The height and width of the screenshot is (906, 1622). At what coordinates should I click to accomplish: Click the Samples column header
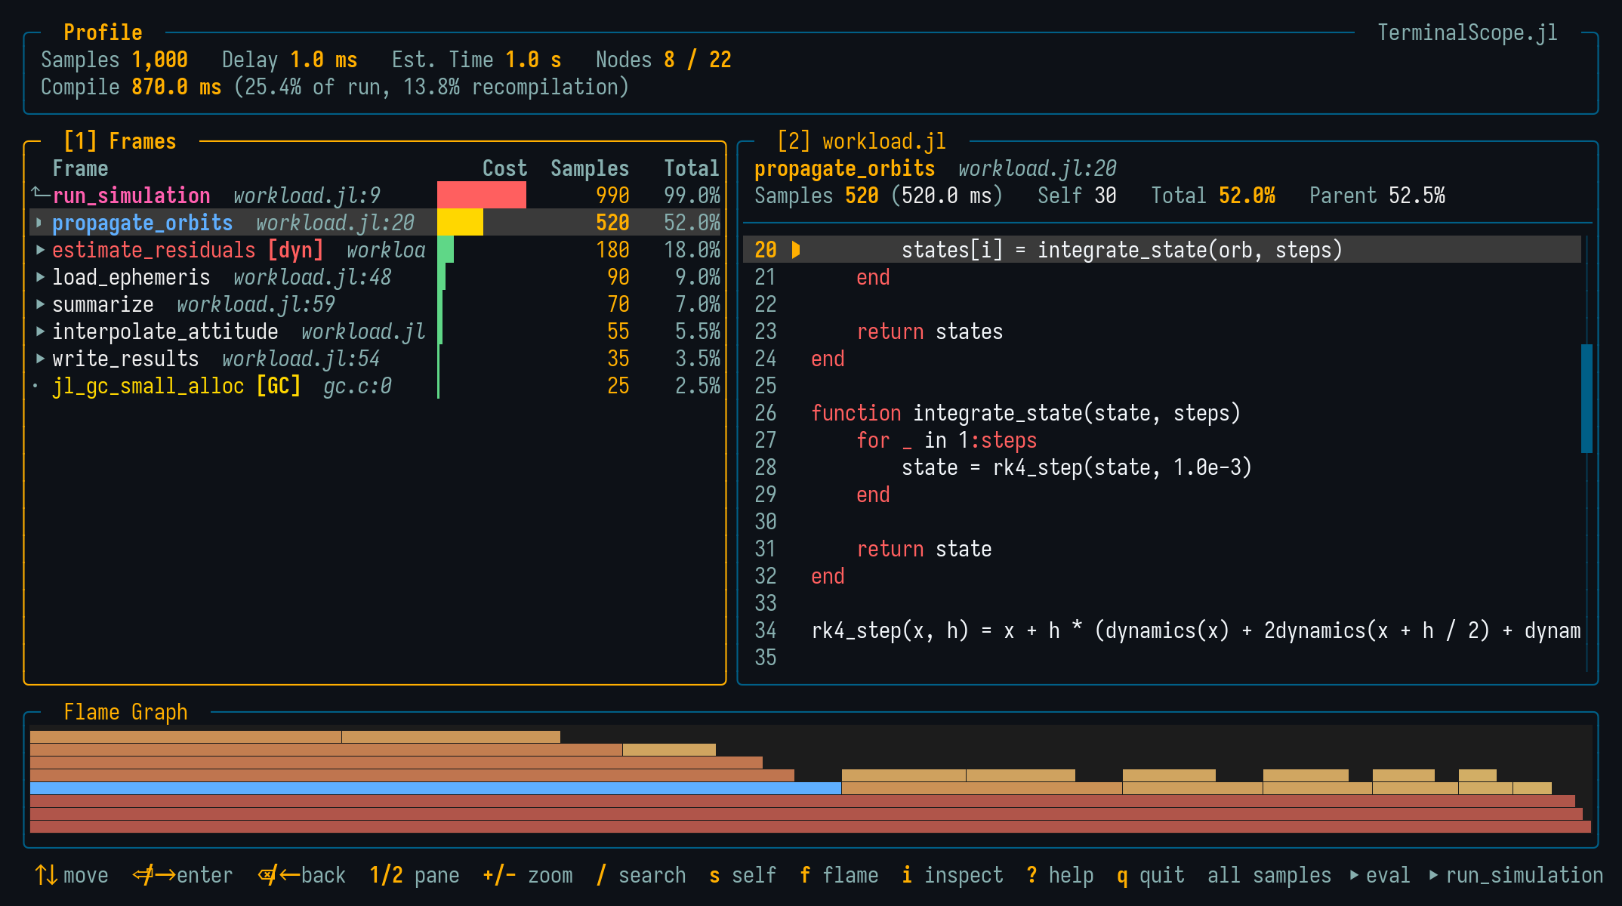tap(590, 168)
